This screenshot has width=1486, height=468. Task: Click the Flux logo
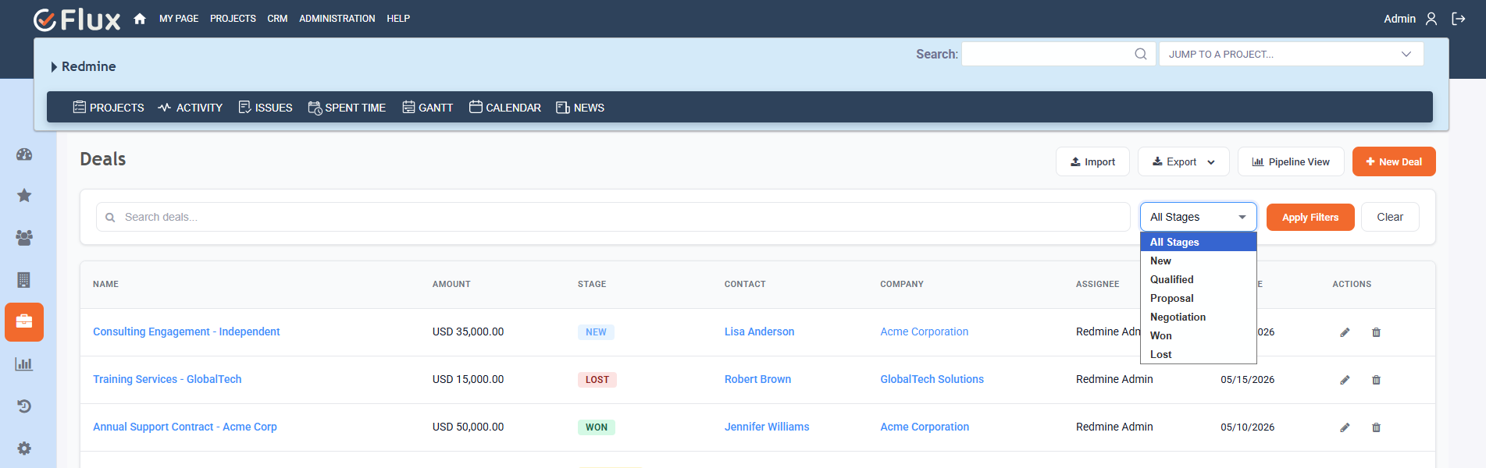tap(77, 19)
